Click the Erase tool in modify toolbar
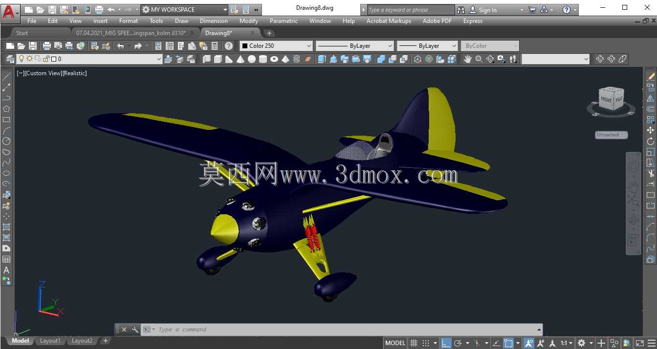 tap(651, 77)
